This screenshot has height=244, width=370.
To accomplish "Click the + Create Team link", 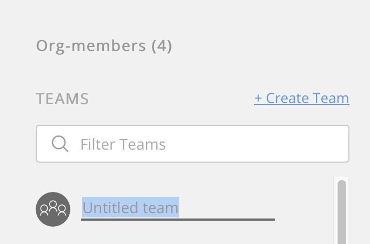I will 301,98.
